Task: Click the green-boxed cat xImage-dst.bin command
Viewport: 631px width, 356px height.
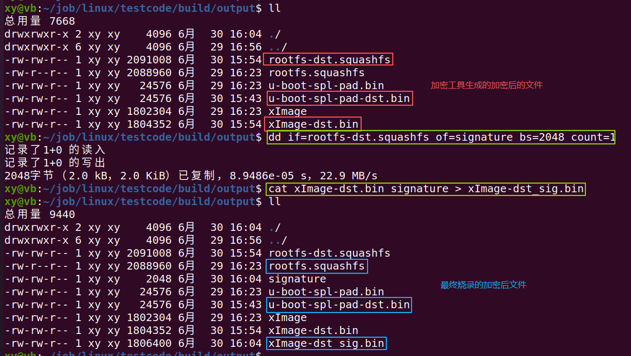Action: [x=426, y=188]
